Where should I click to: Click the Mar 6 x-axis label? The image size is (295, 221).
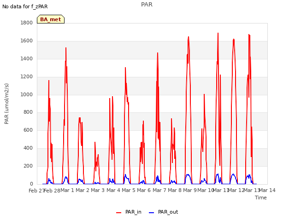tap(144, 190)
